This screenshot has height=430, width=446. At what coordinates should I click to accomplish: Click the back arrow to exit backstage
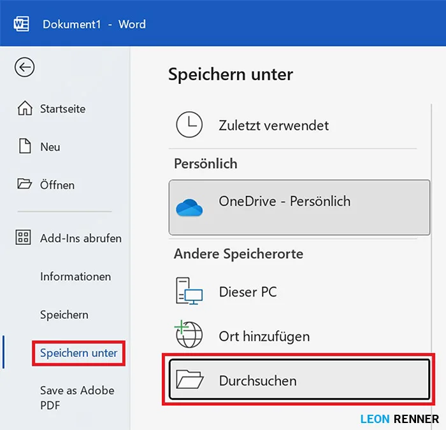coord(24,67)
